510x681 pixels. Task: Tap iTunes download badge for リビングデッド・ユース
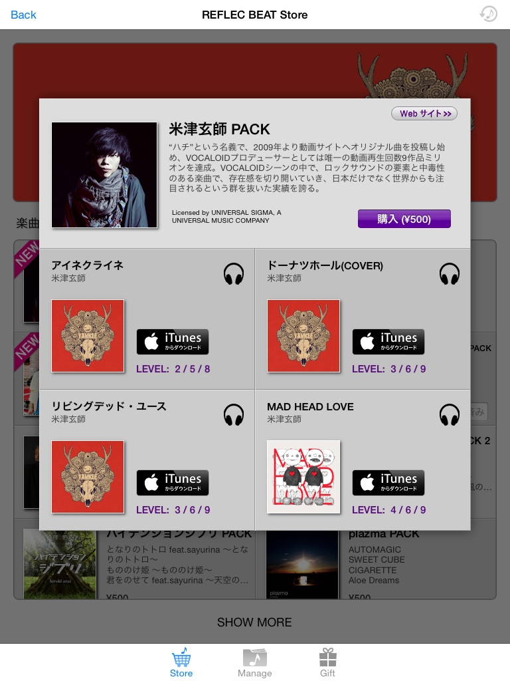pos(173,483)
